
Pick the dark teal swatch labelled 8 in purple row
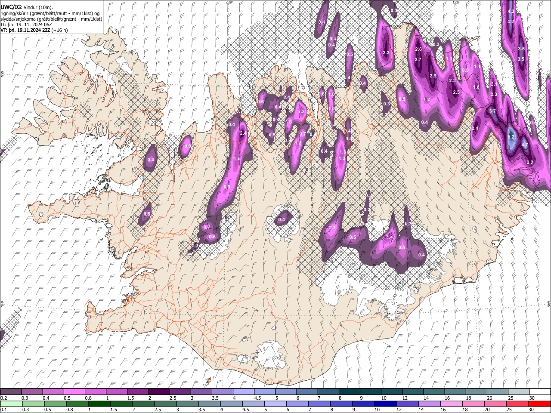(350, 391)
